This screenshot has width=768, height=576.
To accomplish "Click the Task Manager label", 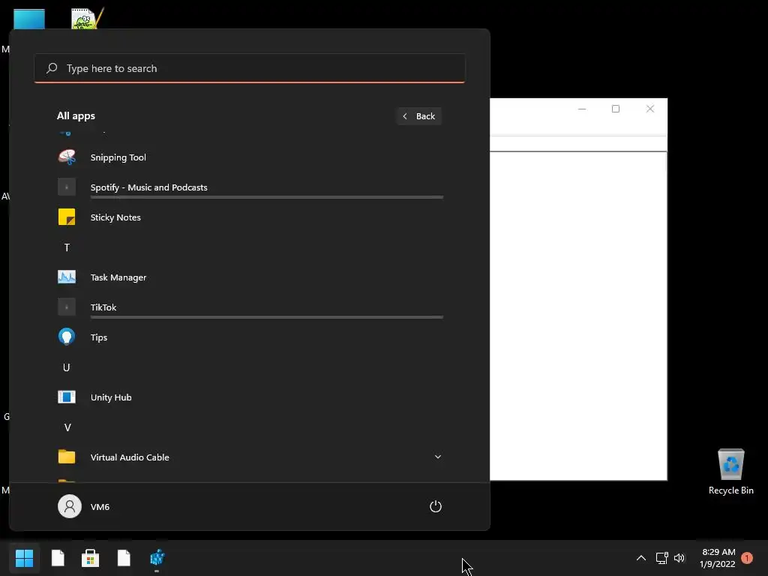I will tap(118, 277).
